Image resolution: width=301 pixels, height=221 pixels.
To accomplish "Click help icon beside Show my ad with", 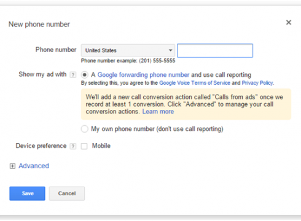I will 72,75.
